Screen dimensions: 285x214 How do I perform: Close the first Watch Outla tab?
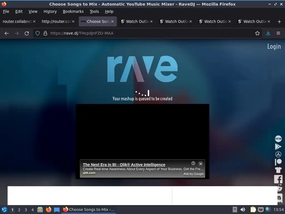pos(151,22)
